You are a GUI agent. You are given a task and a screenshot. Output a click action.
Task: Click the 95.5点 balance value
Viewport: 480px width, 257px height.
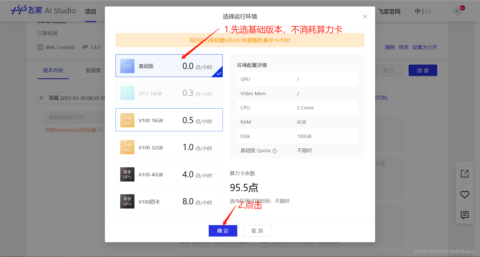click(x=244, y=187)
